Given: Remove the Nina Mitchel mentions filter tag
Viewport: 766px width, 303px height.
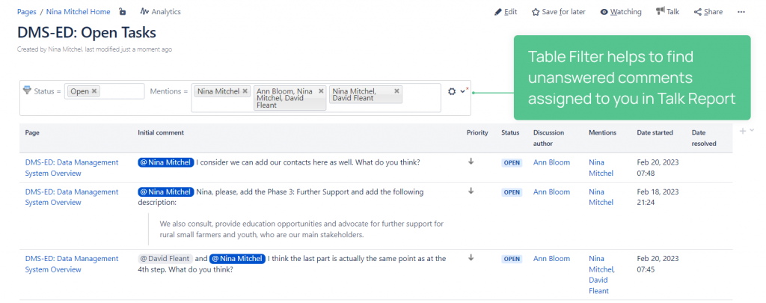Looking at the screenshot, I should tap(245, 91).
